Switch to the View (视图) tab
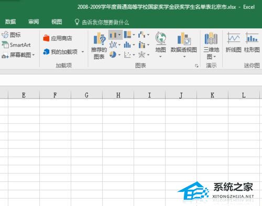Screen dimensions: 262x206 click(57, 22)
